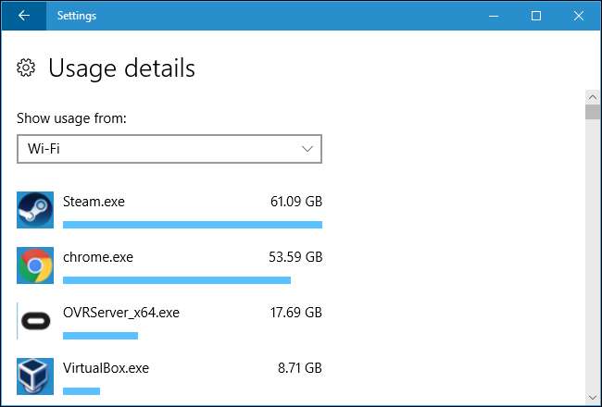602x407 pixels.
Task: Select the OVRServer_x64.exe entry name
Action: point(120,313)
